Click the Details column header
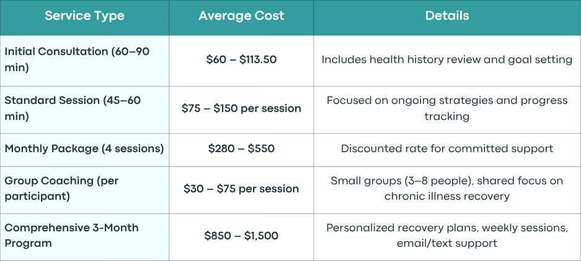This screenshot has height=261, width=581. pyautogui.click(x=447, y=16)
